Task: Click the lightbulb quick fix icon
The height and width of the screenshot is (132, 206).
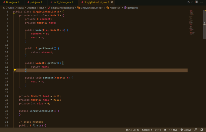Action: (x=15, y=70)
